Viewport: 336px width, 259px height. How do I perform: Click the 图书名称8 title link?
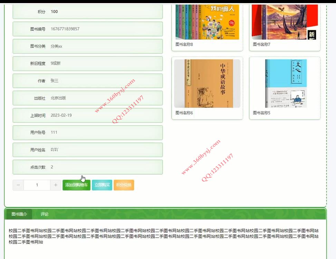(184, 44)
